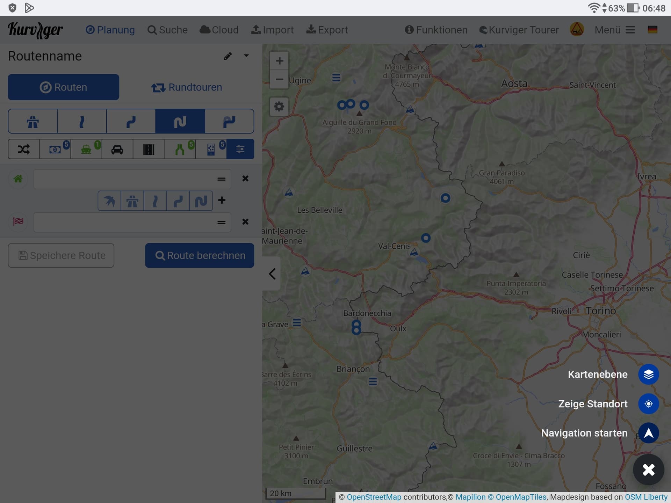The image size is (671, 503).
Task: Click the Zeige Standort location icon
Action: (648, 404)
